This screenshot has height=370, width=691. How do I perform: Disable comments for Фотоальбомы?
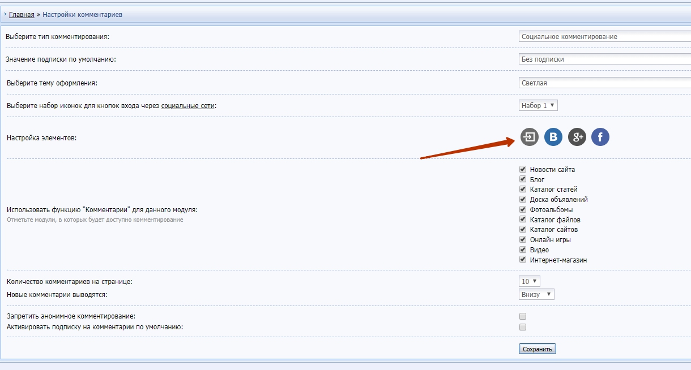pos(523,209)
